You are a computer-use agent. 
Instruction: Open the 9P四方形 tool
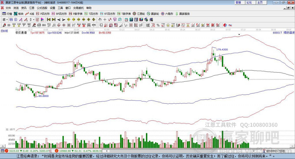click(59, 14)
